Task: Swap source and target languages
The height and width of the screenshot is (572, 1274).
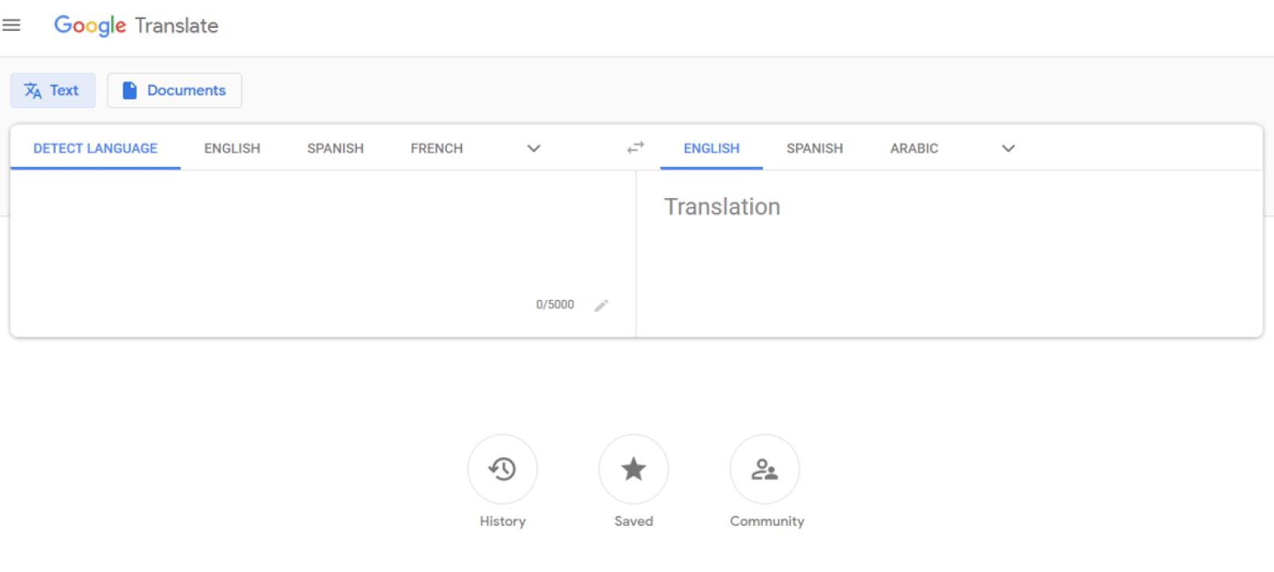Action: (x=635, y=148)
